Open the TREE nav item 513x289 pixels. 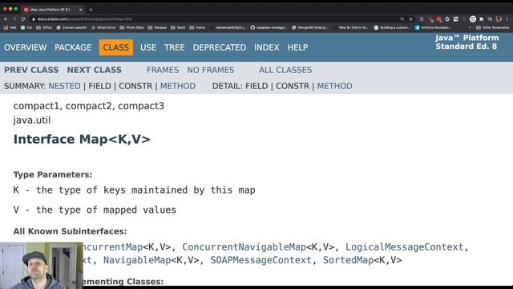point(175,47)
